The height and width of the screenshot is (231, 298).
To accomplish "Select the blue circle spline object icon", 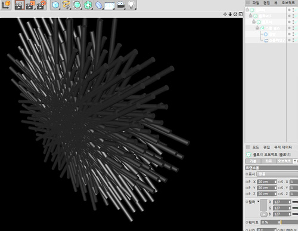I will tap(266, 34).
